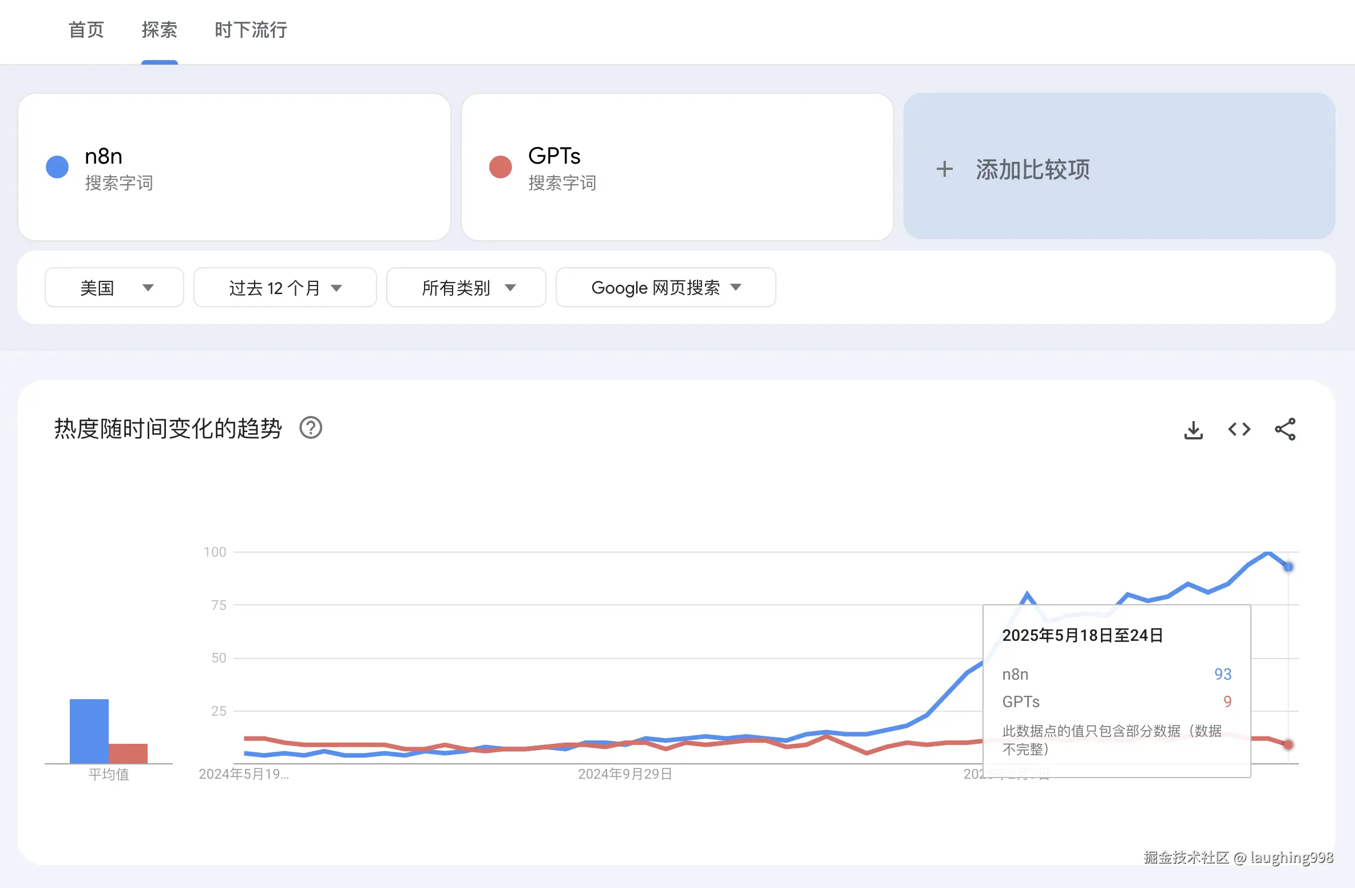Screen dimensions: 1355x888
Task: Click the blue n8n color dot
Action: coord(57,167)
